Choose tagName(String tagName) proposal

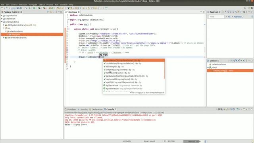(134, 79)
